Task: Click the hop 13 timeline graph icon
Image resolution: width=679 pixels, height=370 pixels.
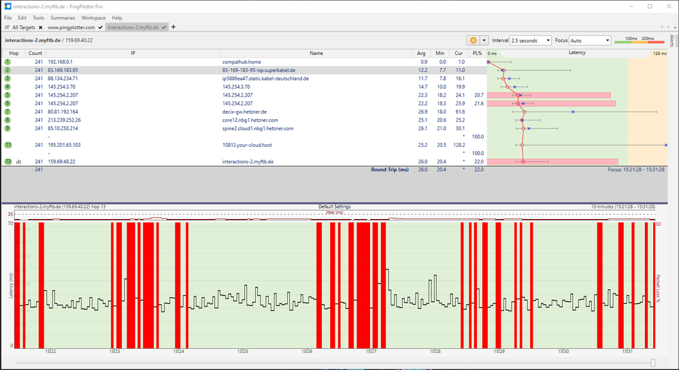Action: click(x=18, y=162)
